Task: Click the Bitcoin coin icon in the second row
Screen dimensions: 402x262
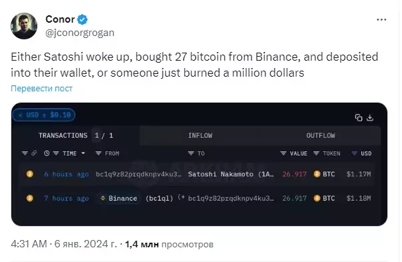Action: (30, 198)
